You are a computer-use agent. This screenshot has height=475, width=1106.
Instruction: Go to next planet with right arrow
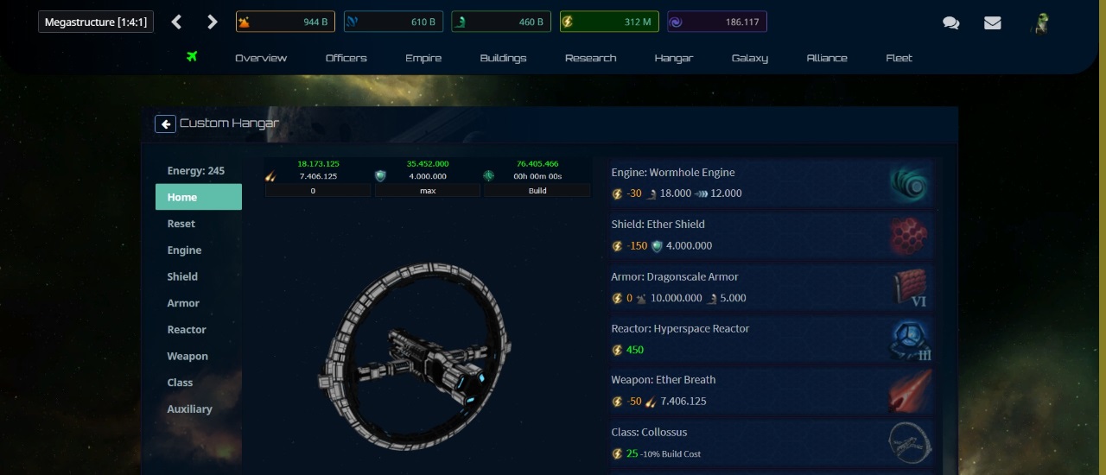pyautogui.click(x=213, y=22)
